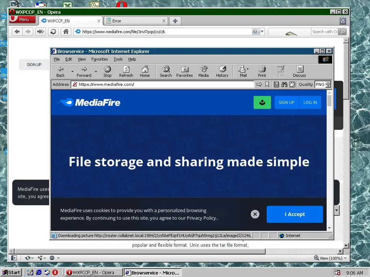The height and width of the screenshot is (277, 370).
Task: Click the MediaFire logo link
Action: coord(90,102)
